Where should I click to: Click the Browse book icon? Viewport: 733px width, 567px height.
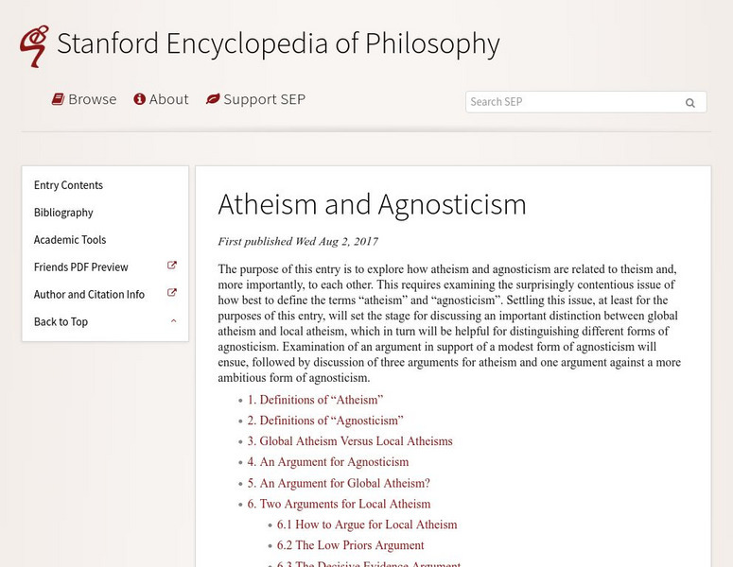pyautogui.click(x=58, y=99)
